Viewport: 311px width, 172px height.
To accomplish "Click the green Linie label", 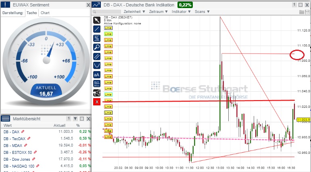I will point(108,34).
